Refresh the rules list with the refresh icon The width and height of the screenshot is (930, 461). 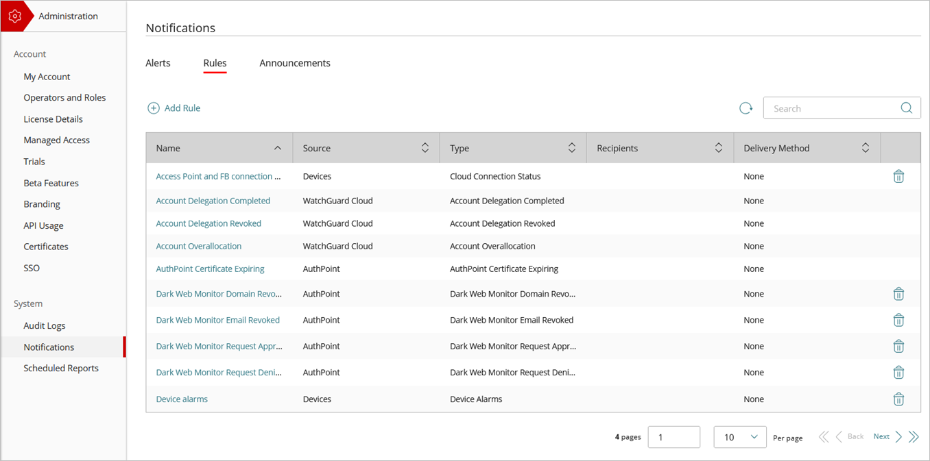pyautogui.click(x=746, y=108)
